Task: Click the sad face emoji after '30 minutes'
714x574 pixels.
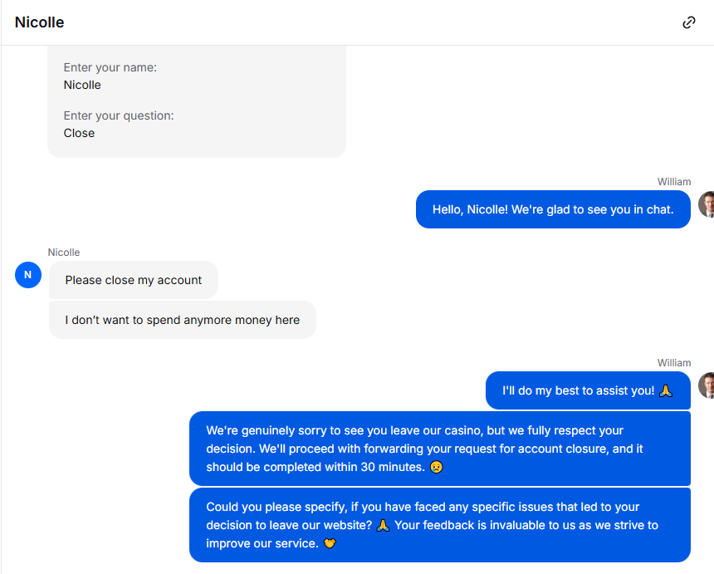Action: pos(436,467)
